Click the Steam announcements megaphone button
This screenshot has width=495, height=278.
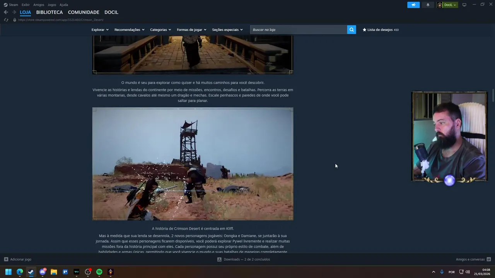point(413,5)
